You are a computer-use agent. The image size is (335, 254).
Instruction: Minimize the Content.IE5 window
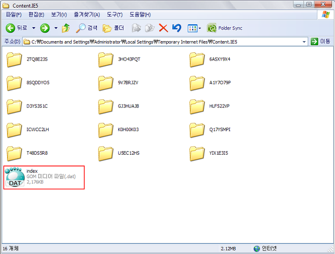299,5
